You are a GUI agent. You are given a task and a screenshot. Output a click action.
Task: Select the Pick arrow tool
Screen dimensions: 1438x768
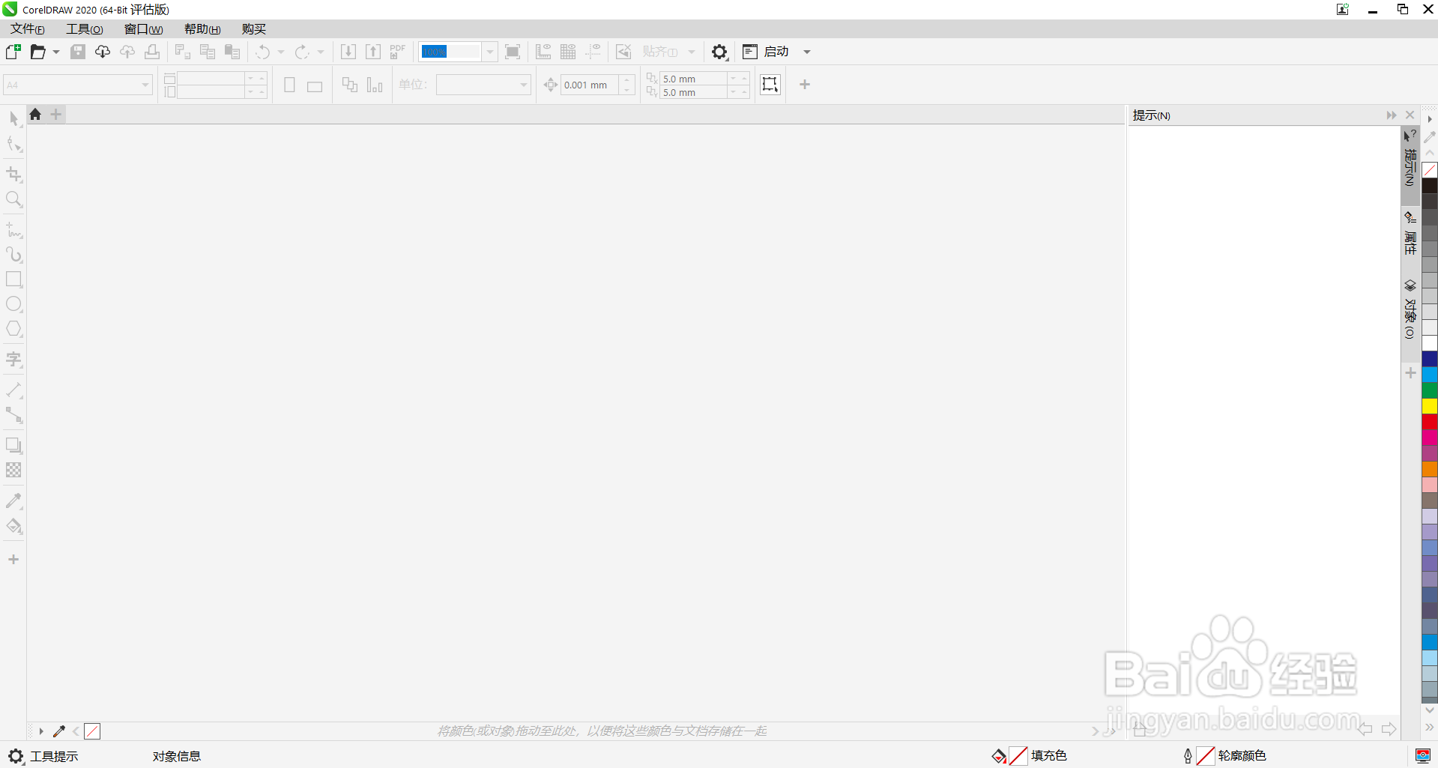[x=13, y=118]
